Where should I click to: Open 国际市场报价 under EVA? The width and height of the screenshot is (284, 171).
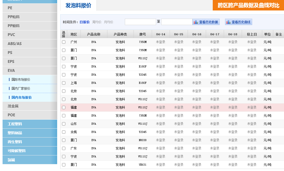click(21, 79)
